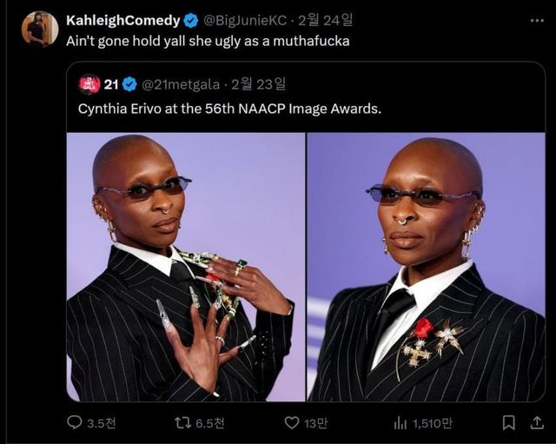This screenshot has height=444, width=556.
Task: Click the quoted account name 21
Action: pos(111,84)
